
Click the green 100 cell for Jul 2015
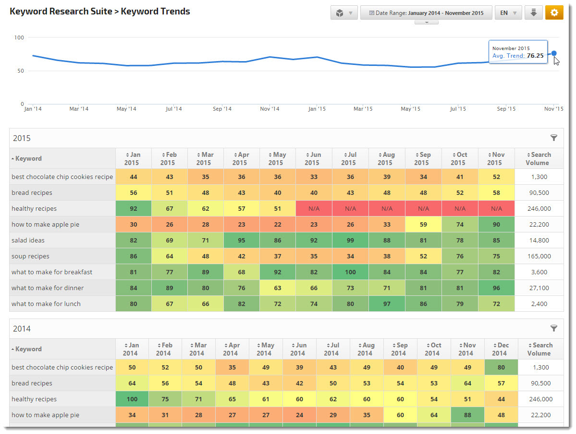coord(350,272)
